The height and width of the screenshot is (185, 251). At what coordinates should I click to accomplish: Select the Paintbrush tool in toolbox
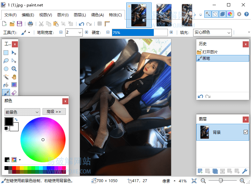pos(6,92)
